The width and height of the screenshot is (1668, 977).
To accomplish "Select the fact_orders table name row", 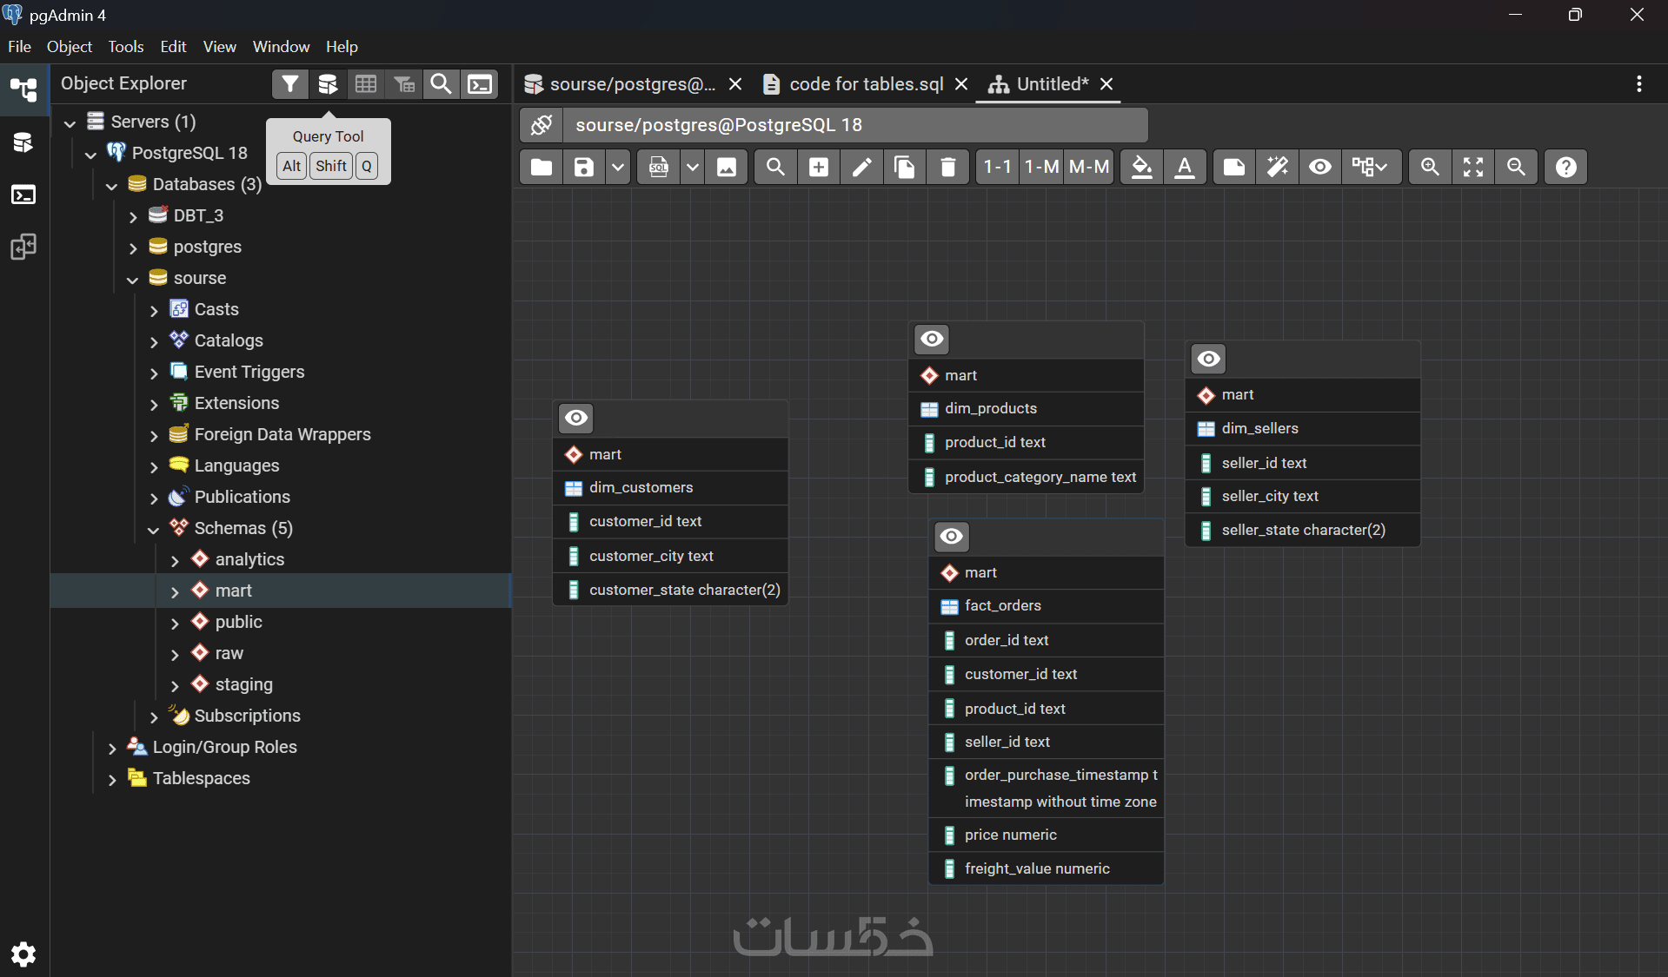I will point(1047,606).
